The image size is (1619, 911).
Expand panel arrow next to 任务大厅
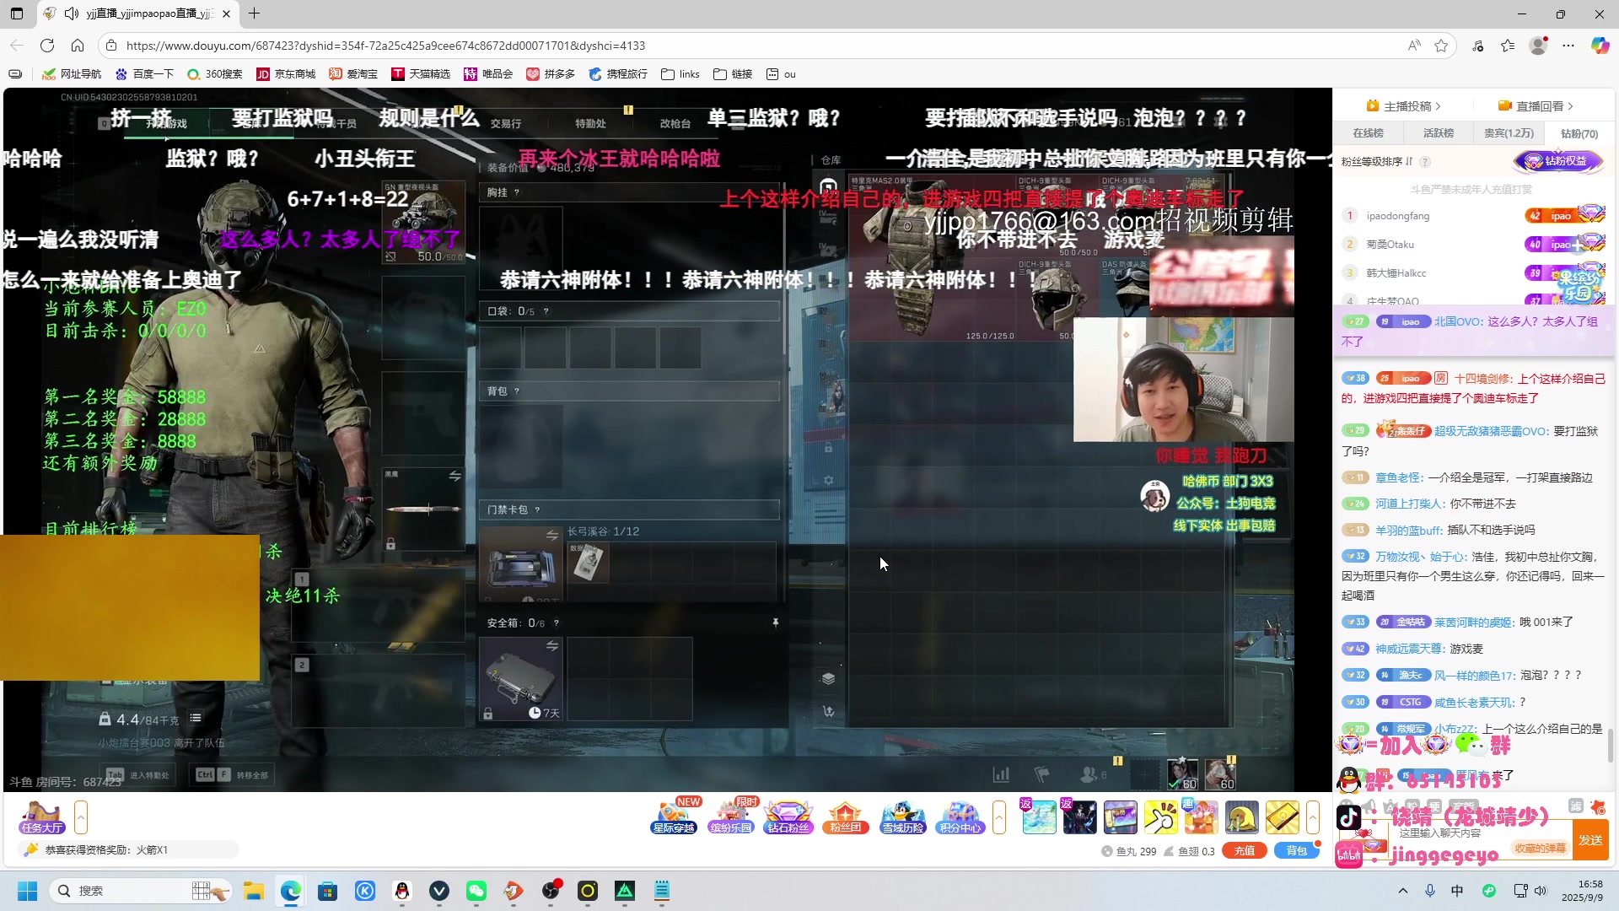pos(81,817)
